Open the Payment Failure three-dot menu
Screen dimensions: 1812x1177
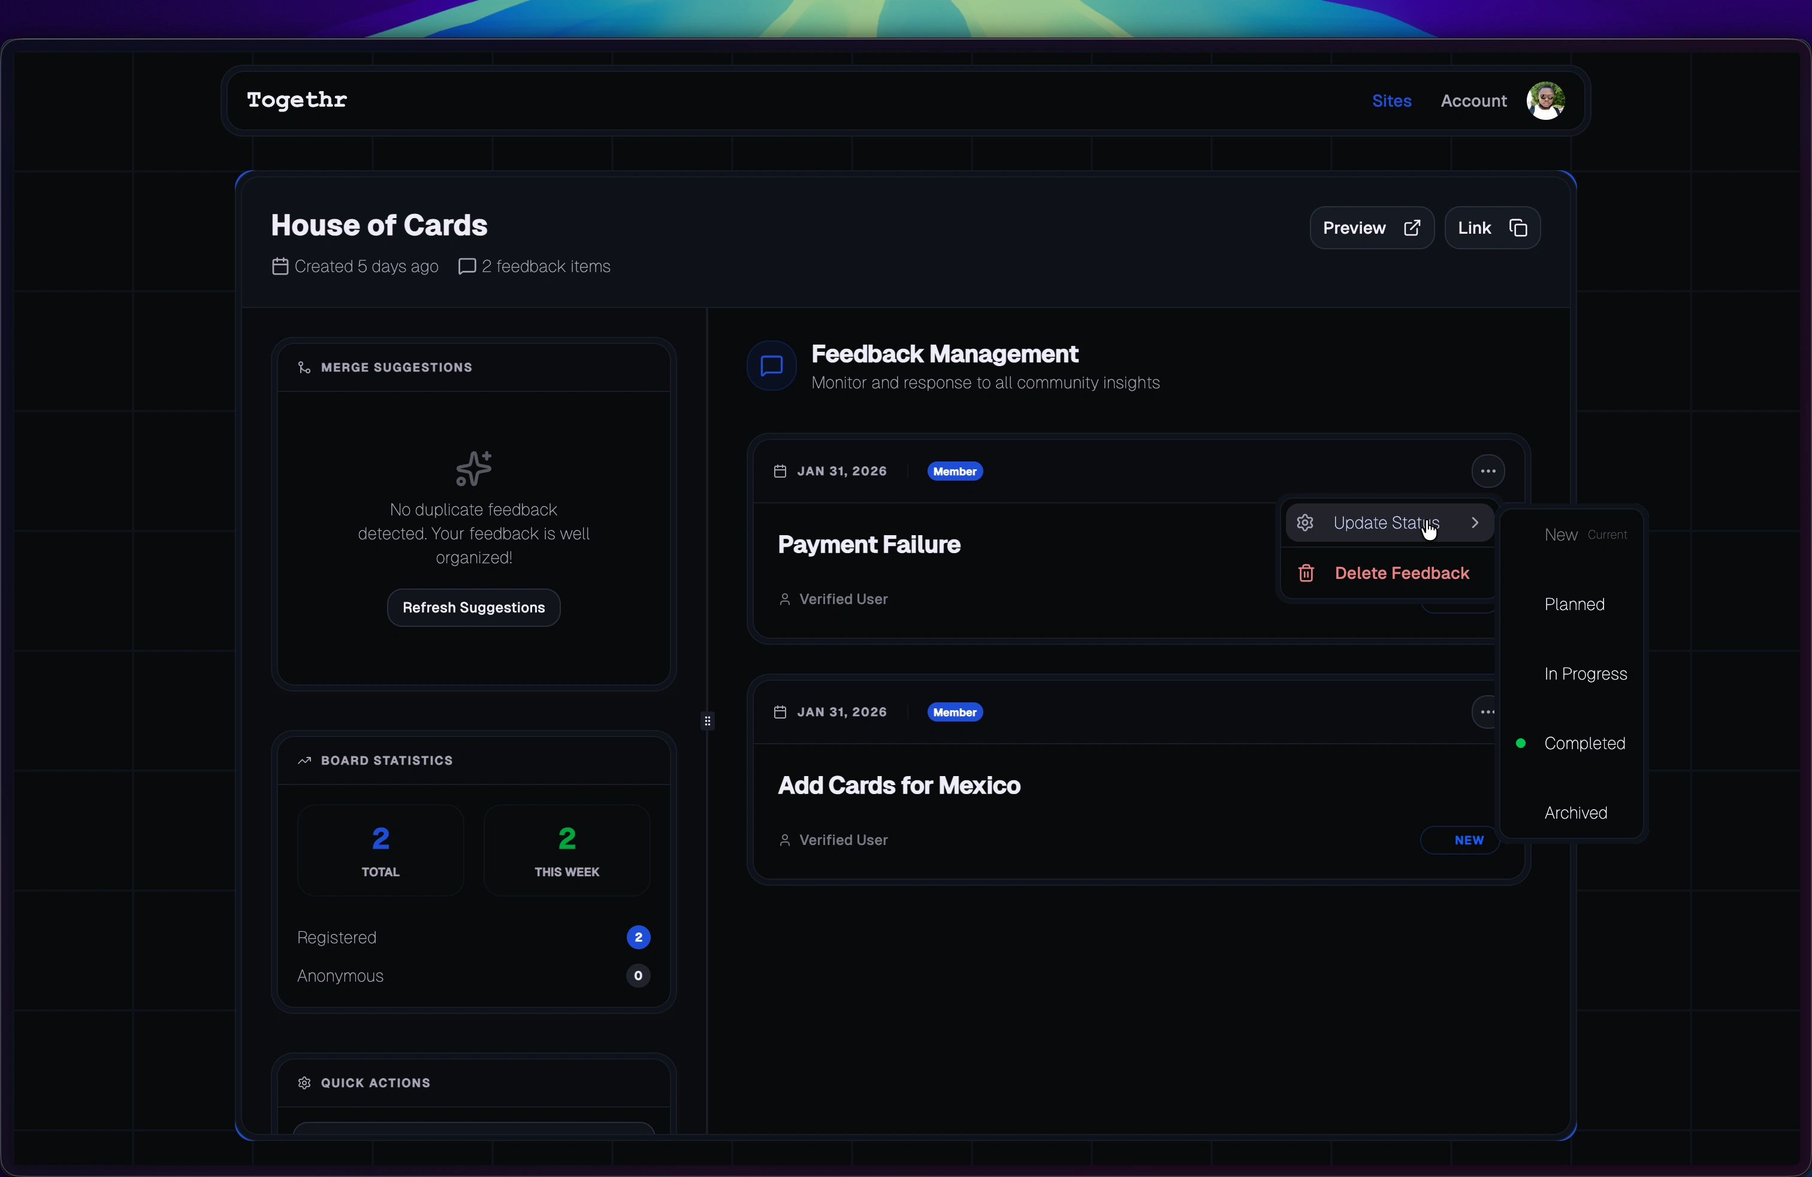click(x=1488, y=471)
